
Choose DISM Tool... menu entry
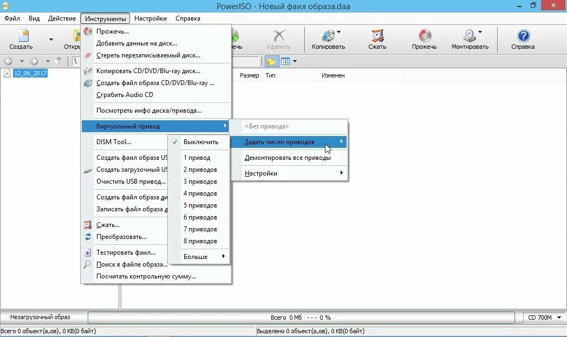[125, 142]
